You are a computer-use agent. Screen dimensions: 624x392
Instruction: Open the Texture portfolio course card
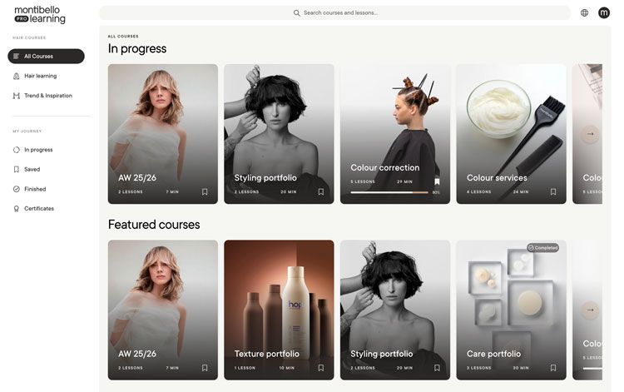coord(279,310)
